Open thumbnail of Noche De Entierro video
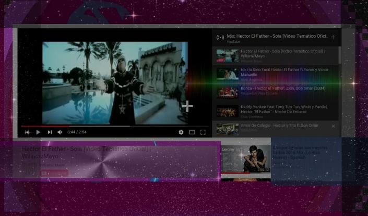 click(228, 111)
